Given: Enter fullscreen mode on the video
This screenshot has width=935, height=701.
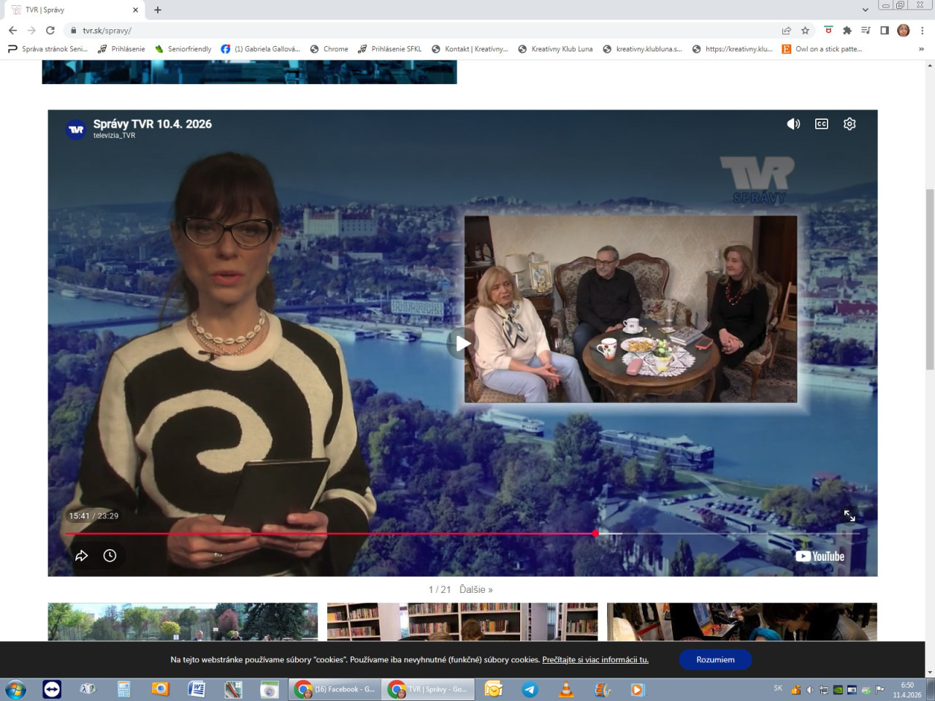Looking at the screenshot, I should click(x=849, y=516).
